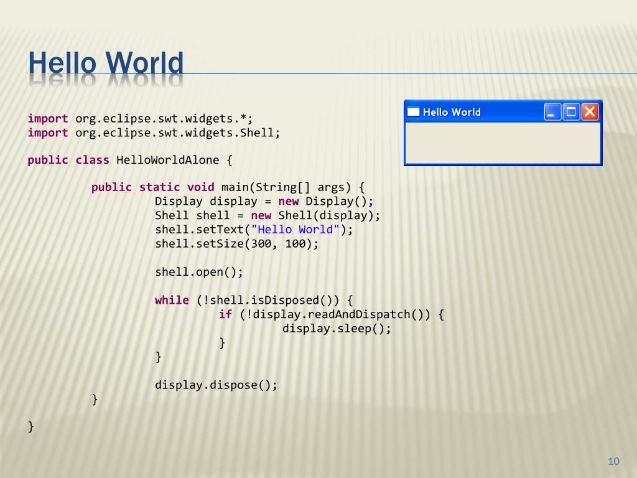Click the Hello World window's system icon

point(413,112)
